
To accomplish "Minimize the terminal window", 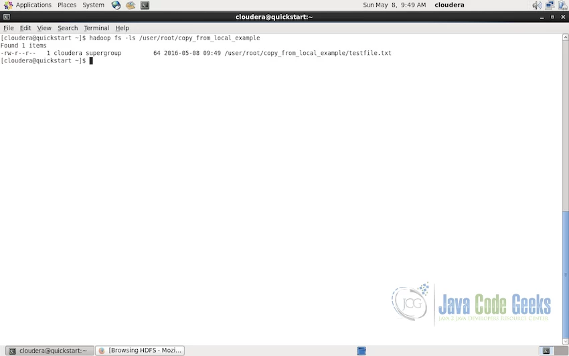I will point(542,17).
